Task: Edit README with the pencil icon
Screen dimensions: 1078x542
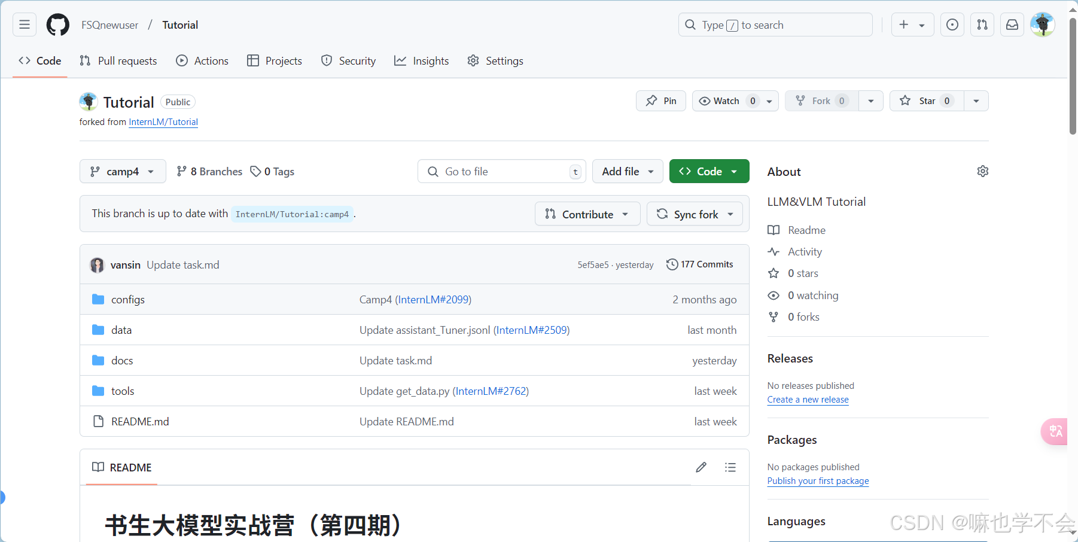Action: pos(701,467)
